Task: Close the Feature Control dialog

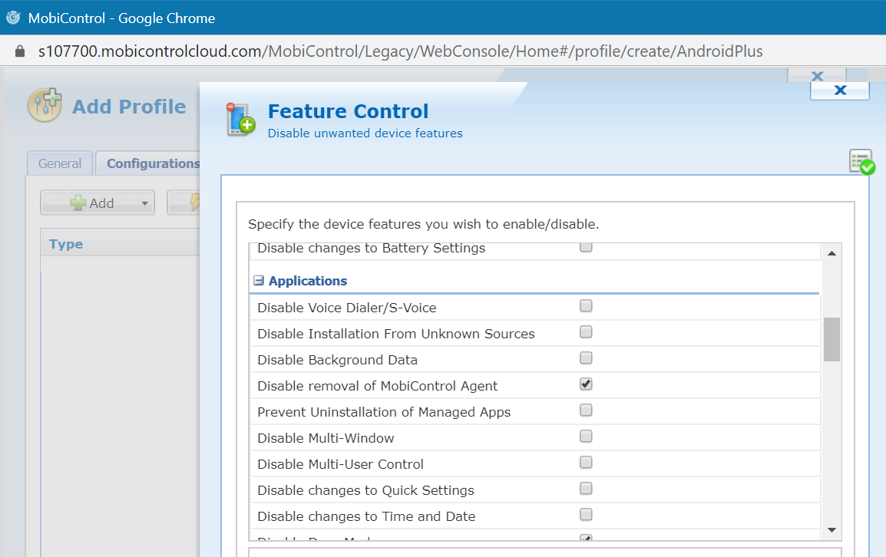Action: (x=839, y=91)
